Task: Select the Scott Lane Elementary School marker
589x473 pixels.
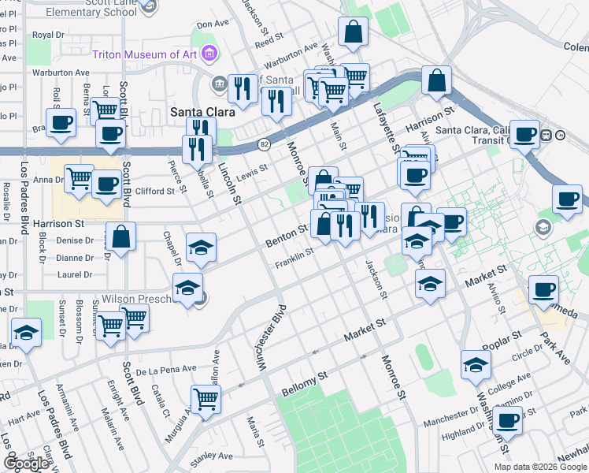Action: (x=150, y=6)
